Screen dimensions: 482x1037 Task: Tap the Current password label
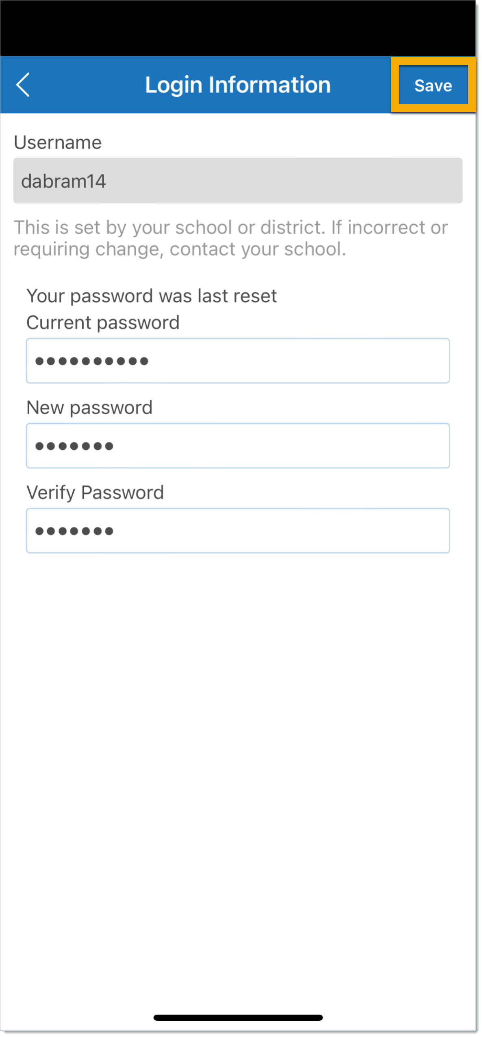coord(103,323)
